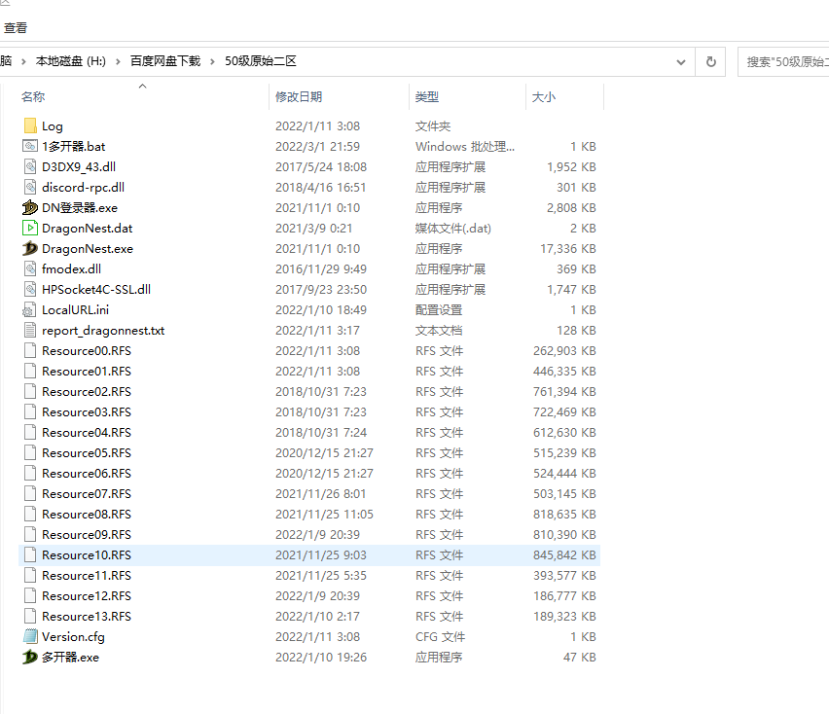Image resolution: width=829 pixels, height=714 pixels.
Task: Open the Log folder icon
Action: pyautogui.click(x=30, y=125)
